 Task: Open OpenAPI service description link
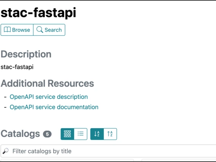point(49,97)
